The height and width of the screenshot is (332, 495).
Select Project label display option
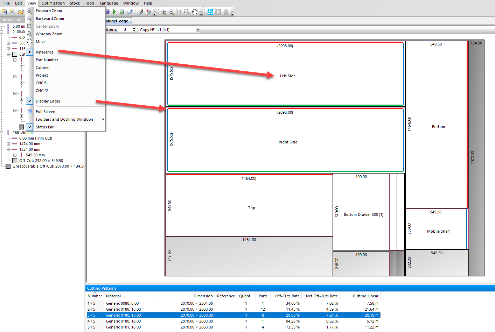point(42,75)
